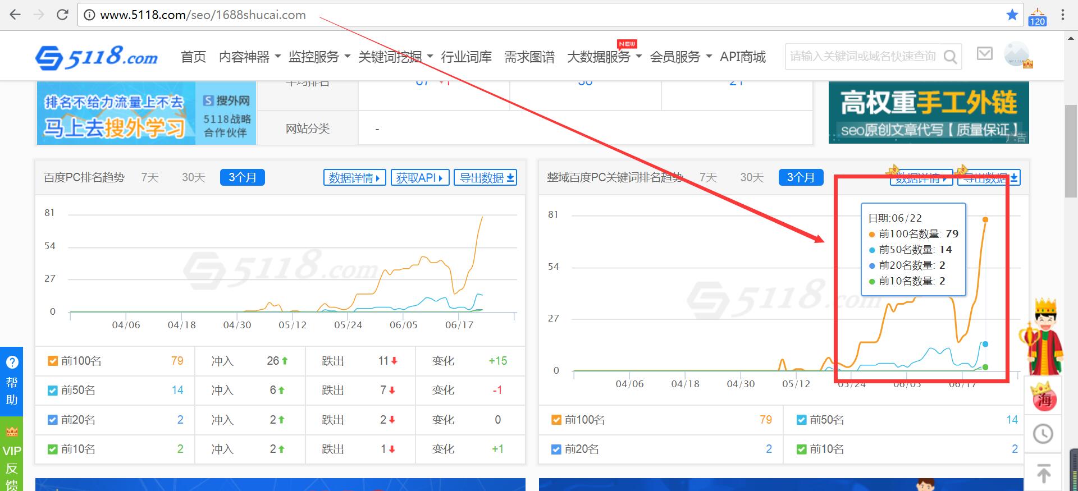Toggle 前20名 checkbox in left table
This screenshot has height=491, width=1078.
(x=53, y=420)
